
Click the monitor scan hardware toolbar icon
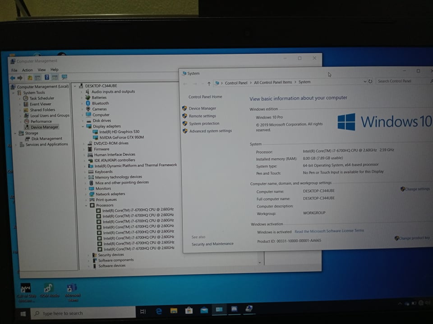coord(64,77)
